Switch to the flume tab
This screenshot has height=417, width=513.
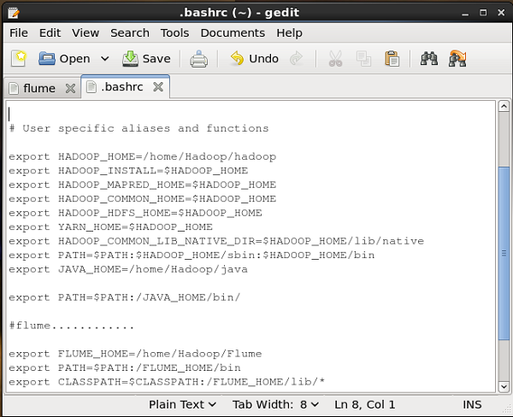coord(32,88)
